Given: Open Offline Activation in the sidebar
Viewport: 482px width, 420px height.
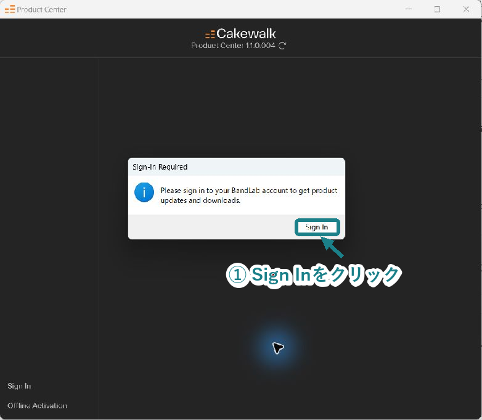Looking at the screenshot, I should click(37, 406).
